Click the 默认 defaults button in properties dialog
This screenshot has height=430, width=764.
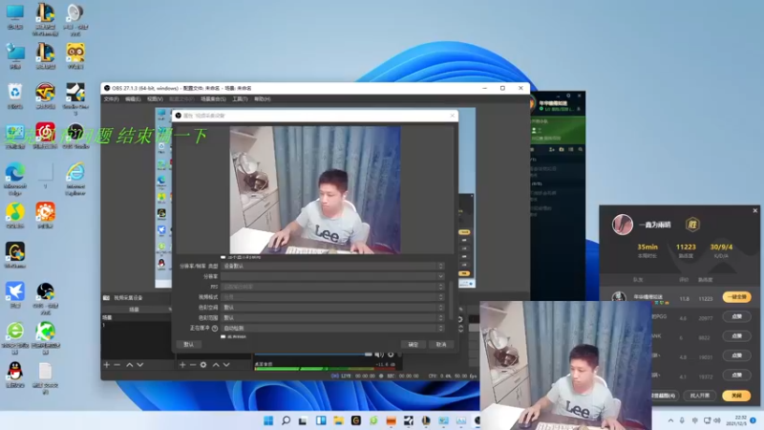coord(188,344)
